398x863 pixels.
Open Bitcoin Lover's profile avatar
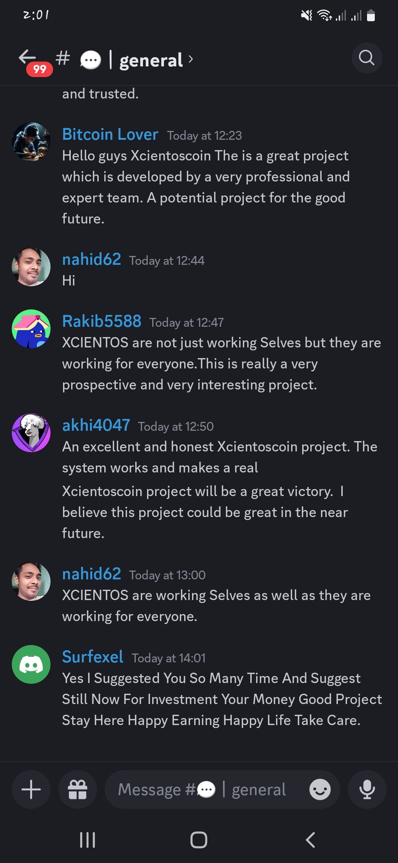(31, 142)
